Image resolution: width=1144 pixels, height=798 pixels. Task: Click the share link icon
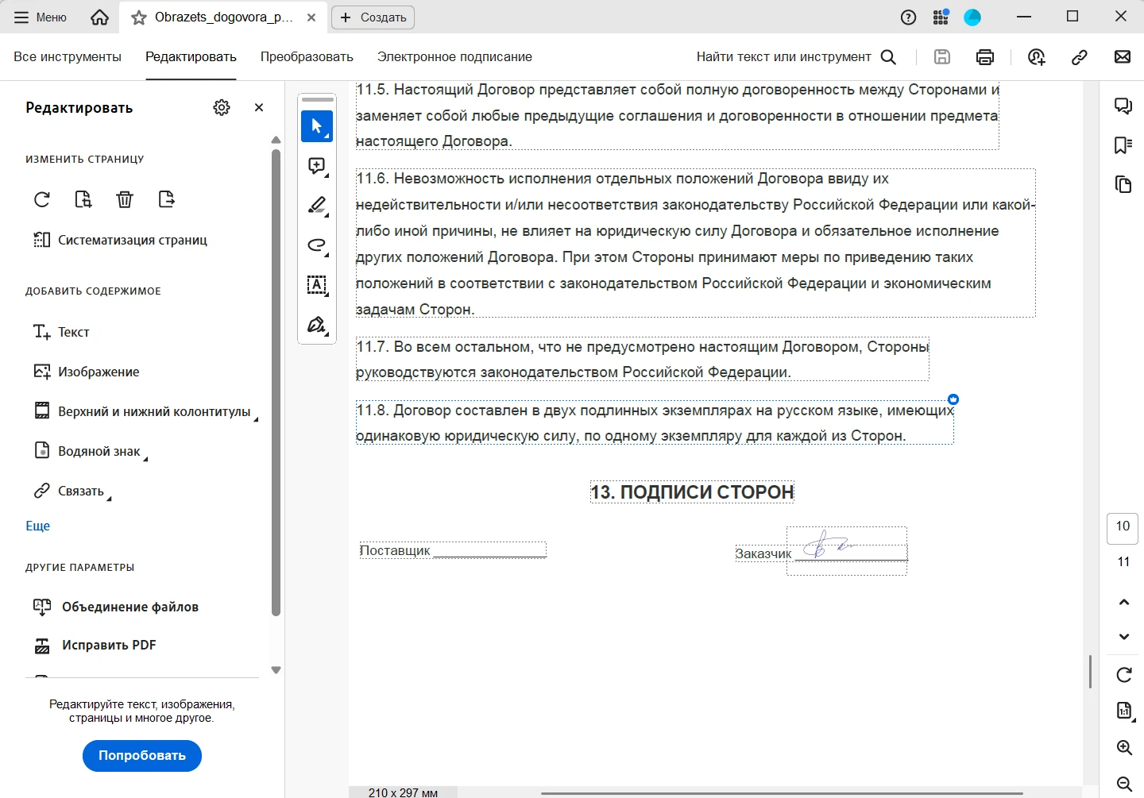pos(1079,57)
